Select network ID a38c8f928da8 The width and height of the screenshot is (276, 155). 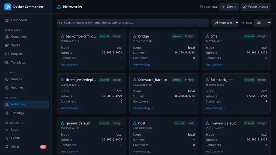142,128
